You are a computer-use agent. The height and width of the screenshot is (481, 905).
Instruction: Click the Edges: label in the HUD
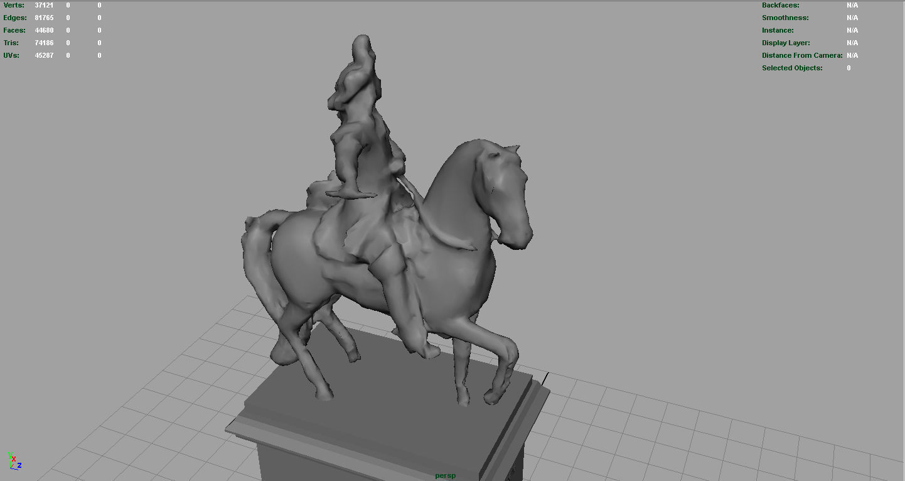point(15,18)
